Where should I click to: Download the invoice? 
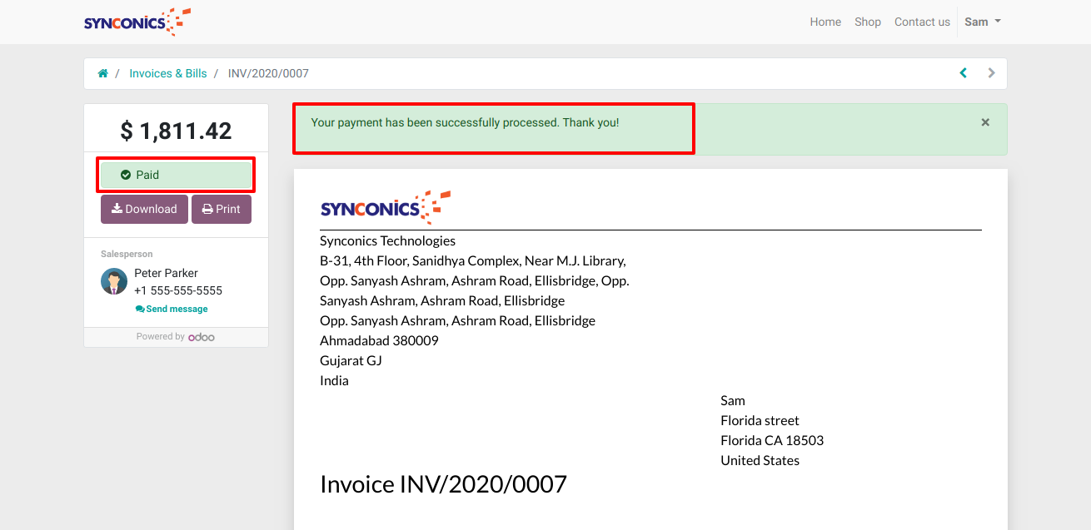point(144,209)
